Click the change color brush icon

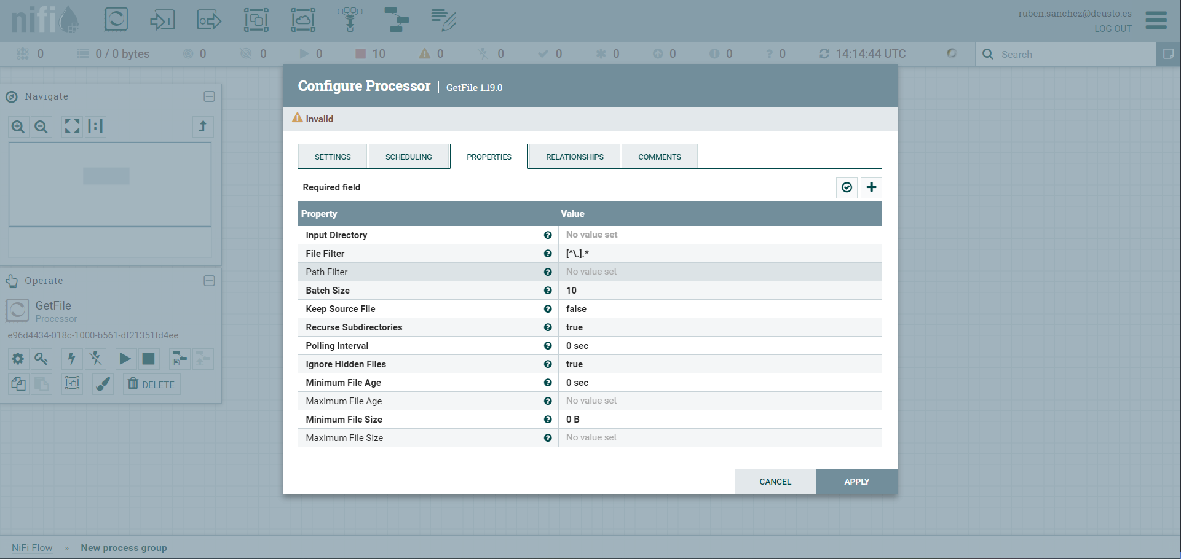[x=103, y=384]
